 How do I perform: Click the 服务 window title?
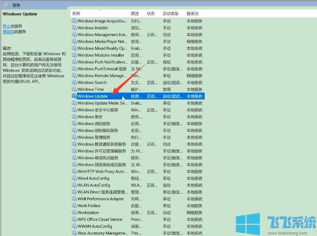click(17, 5)
